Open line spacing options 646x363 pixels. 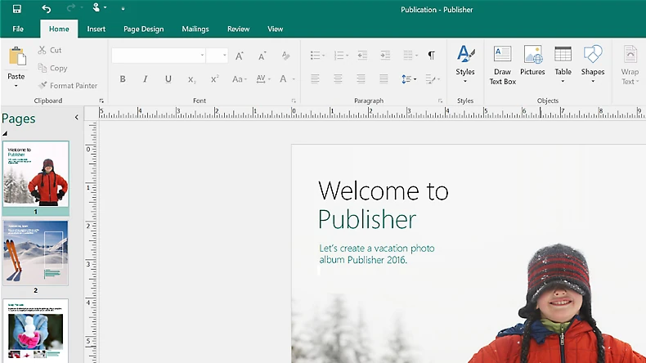coord(409,79)
